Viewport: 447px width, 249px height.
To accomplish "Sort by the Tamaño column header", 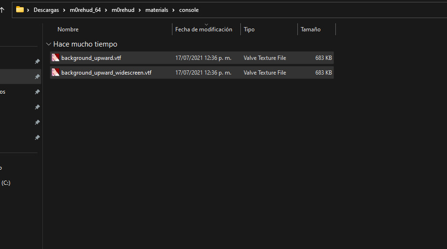I will tap(311, 29).
